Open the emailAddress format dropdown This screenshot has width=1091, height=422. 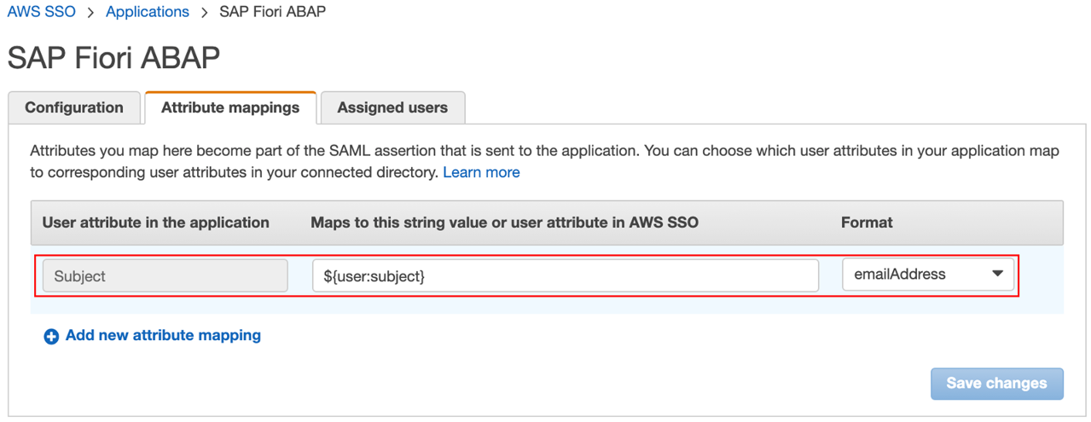point(928,275)
